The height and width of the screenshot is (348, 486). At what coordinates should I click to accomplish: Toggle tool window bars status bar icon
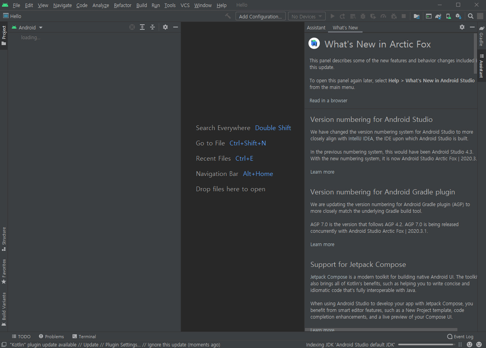[4, 344]
